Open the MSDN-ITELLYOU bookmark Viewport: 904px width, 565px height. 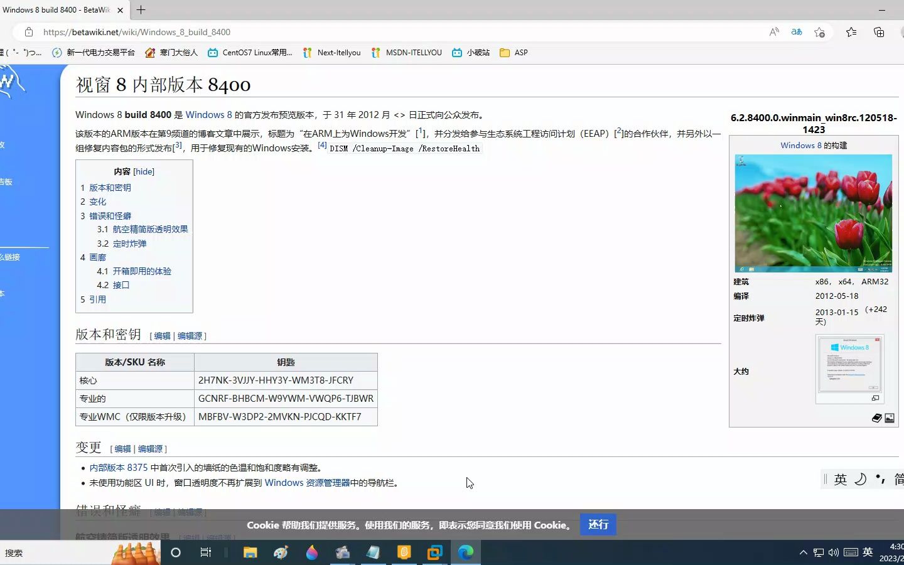pos(406,53)
